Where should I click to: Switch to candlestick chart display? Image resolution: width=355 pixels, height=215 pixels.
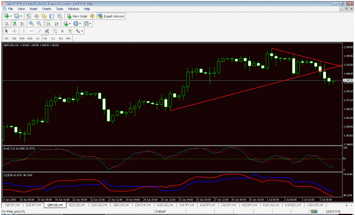15,23
